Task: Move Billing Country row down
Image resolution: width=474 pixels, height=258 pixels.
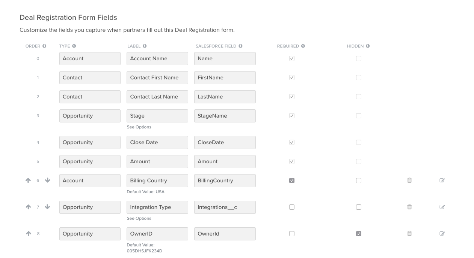Action: tap(47, 180)
